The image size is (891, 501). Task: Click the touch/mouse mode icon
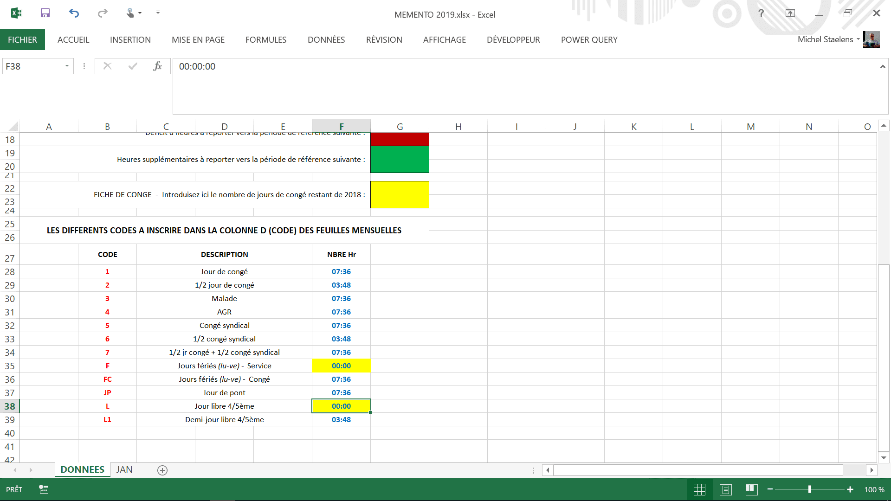click(x=131, y=13)
